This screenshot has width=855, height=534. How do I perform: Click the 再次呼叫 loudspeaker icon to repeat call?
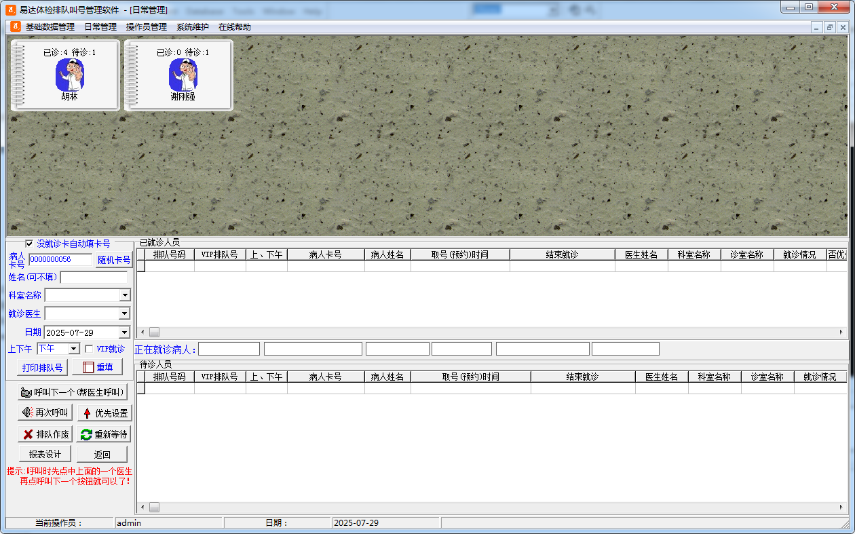[x=26, y=413]
